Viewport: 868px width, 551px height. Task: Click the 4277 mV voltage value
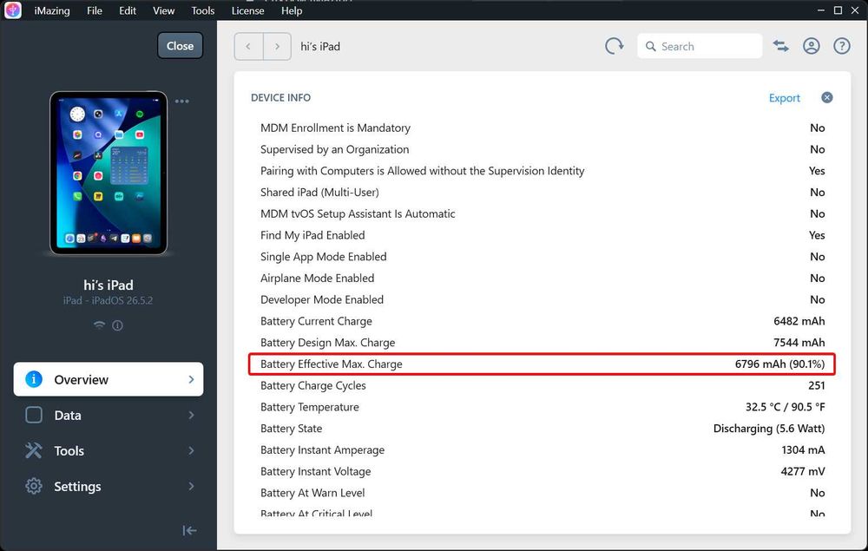tap(803, 471)
